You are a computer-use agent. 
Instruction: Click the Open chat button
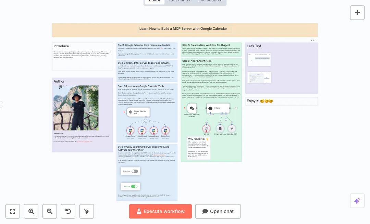click(x=218, y=211)
